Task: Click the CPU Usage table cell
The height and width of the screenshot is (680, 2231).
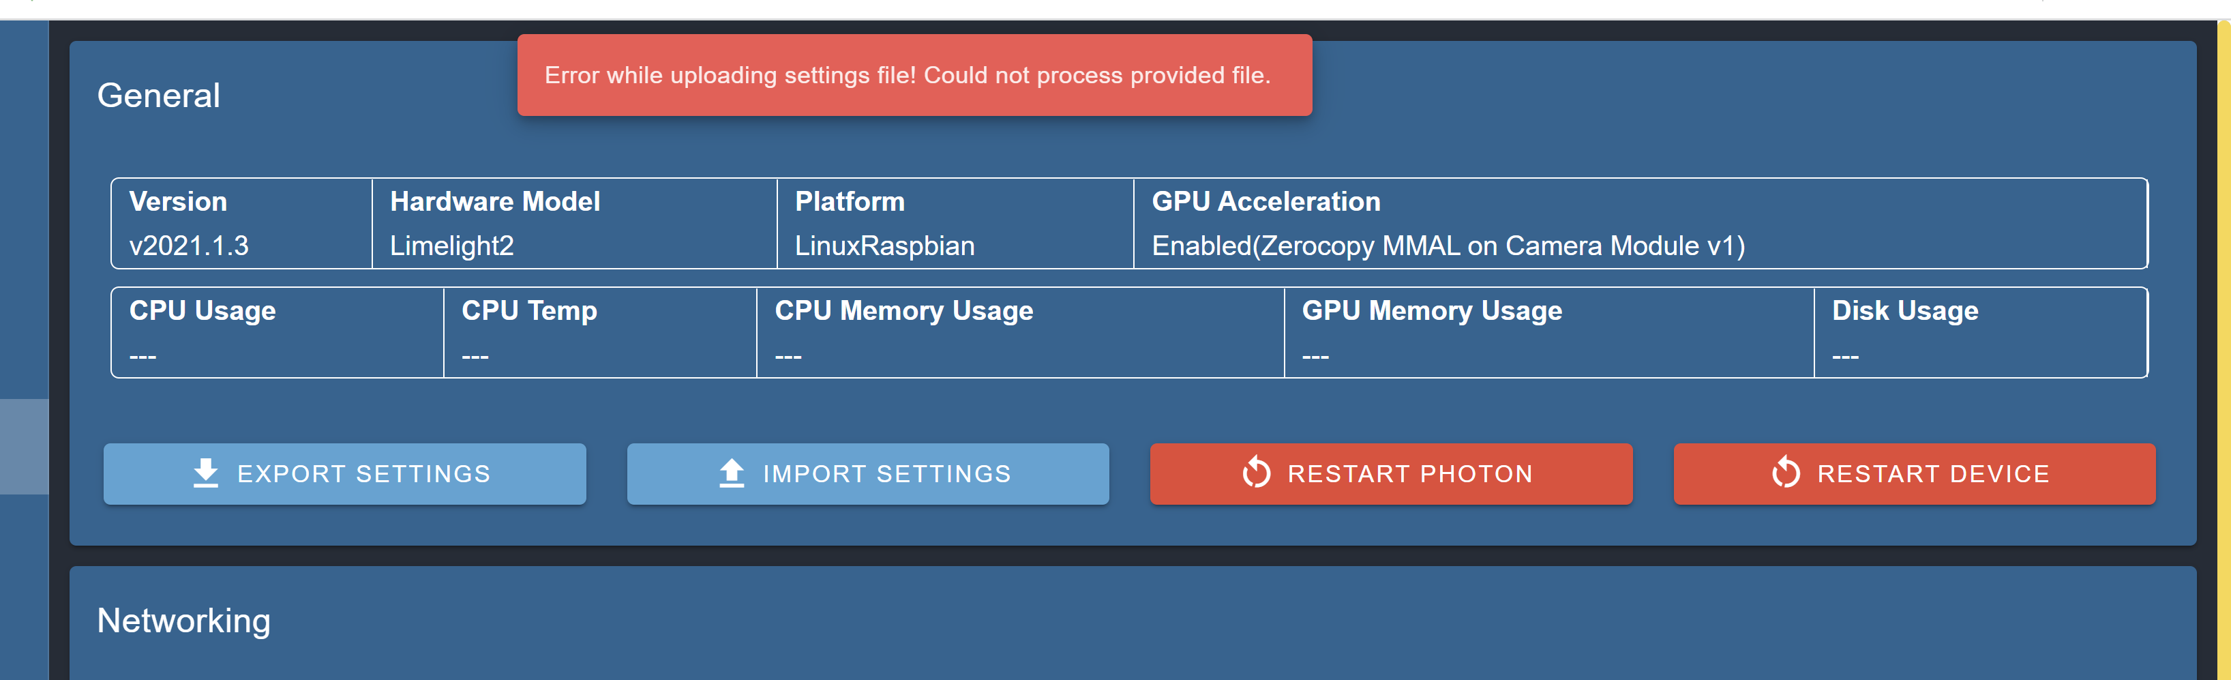Action: click(275, 333)
